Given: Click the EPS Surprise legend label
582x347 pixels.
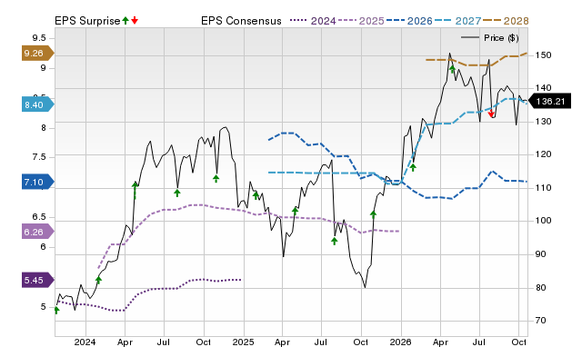Looking at the screenshot, I should pos(87,21).
